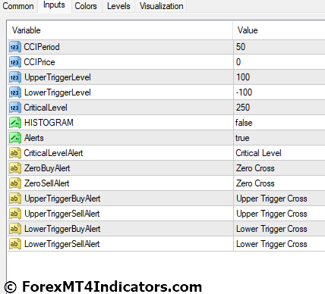Select the UpperTriggerBuyAlert variable name
The height and width of the screenshot is (294, 325).
click(62, 199)
